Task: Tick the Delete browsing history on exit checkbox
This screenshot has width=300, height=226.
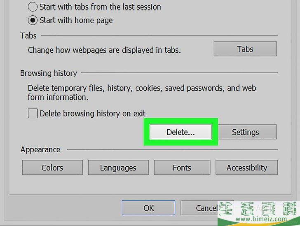Action: (33, 113)
